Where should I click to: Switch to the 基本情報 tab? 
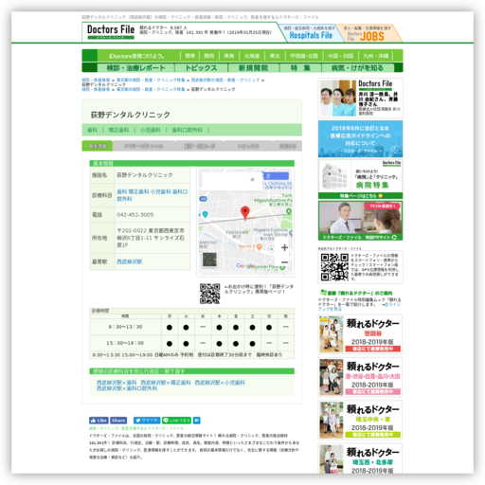[x=98, y=146]
